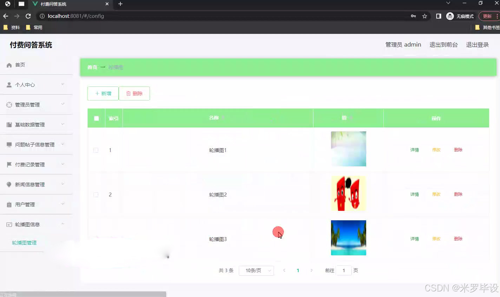Click 详情 link on 轮播图3 row
This screenshot has width=500, height=297.
[x=414, y=239]
